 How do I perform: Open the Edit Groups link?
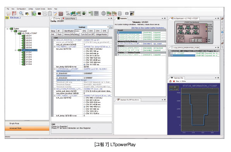click(15, 18)
